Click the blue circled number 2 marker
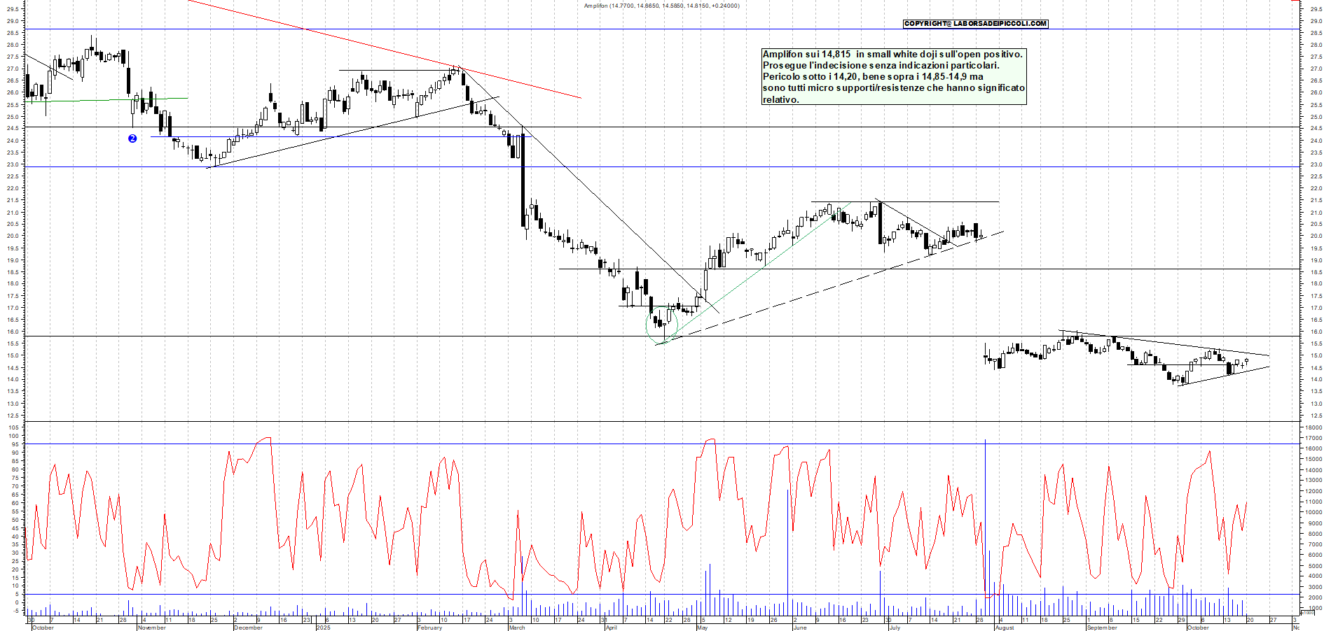The height and width of the screenshot is (631, 1324). pos(132,139)
